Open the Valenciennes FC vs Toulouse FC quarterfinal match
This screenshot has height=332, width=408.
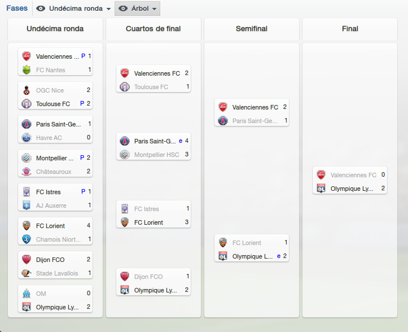click(x=153, y=78)
